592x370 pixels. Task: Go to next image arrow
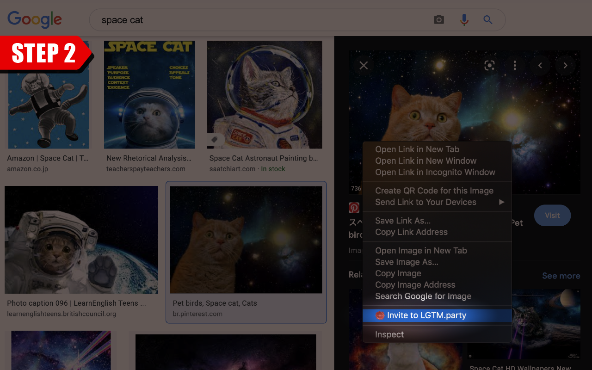565,65
